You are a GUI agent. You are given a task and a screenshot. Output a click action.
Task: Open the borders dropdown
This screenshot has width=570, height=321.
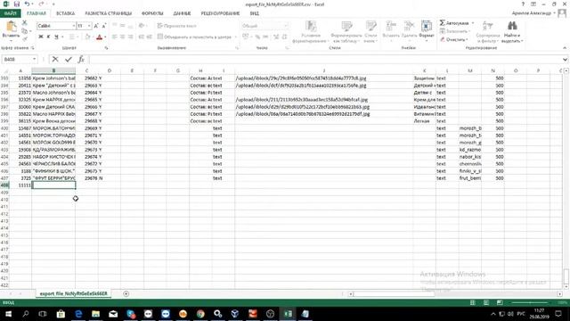click(x=77, y=37)
